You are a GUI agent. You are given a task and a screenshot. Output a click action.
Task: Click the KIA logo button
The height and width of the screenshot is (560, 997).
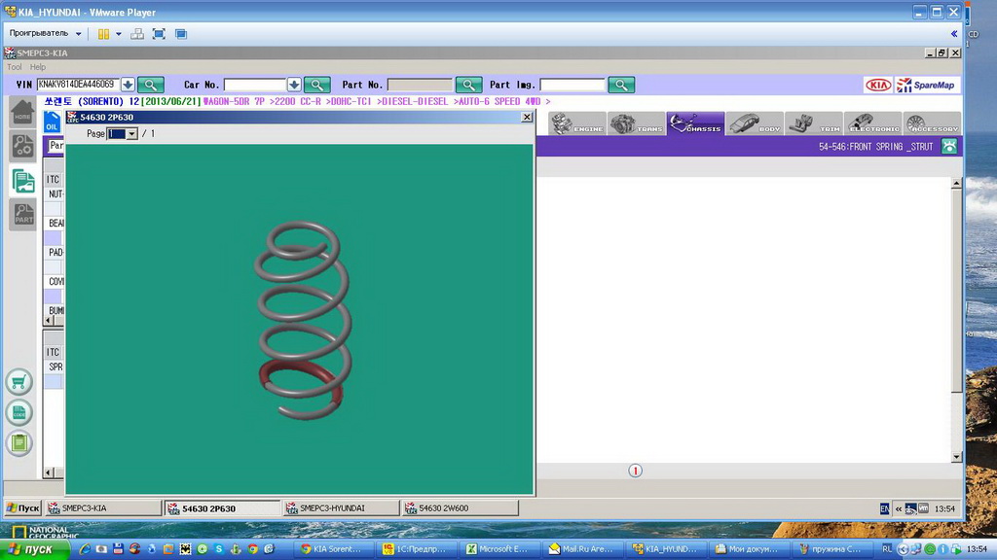coord(878,85)
